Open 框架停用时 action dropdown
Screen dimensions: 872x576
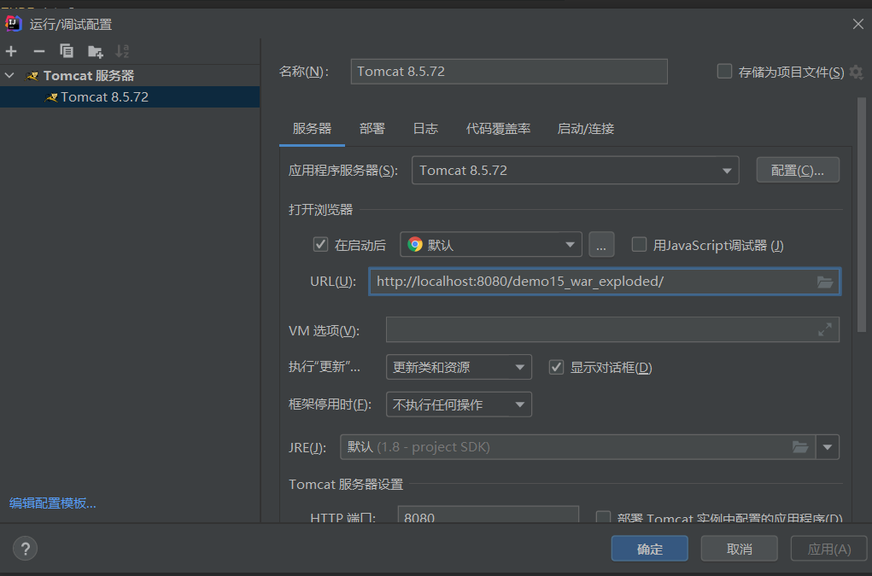click(x=459, y=404)
